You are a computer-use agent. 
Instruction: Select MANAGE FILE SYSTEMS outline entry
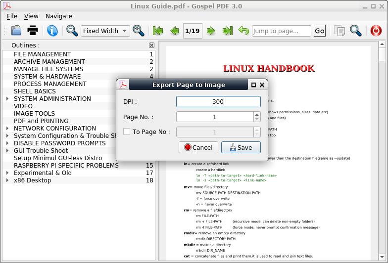tap(79, 69)
